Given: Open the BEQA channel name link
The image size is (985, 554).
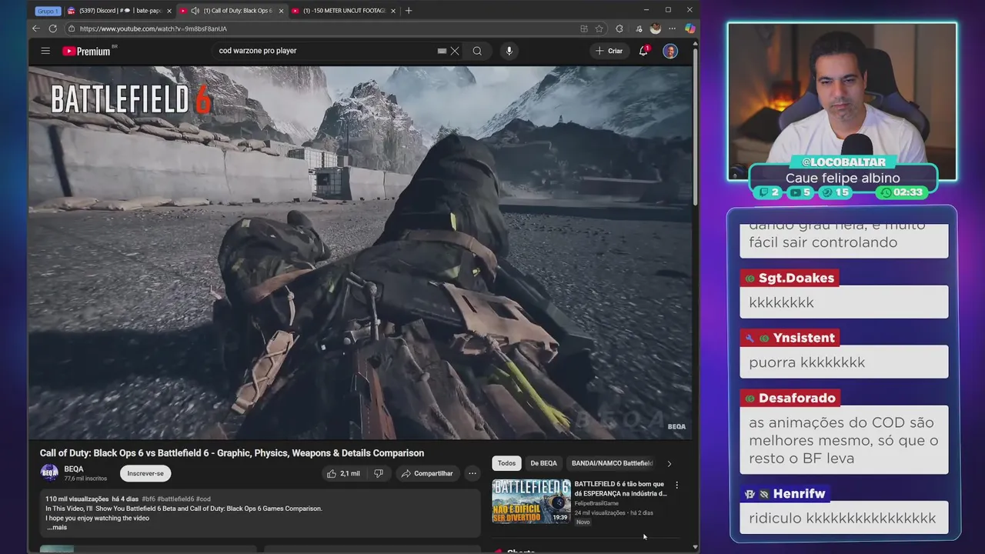Looking at the screenshot, I should coord(74,469).
